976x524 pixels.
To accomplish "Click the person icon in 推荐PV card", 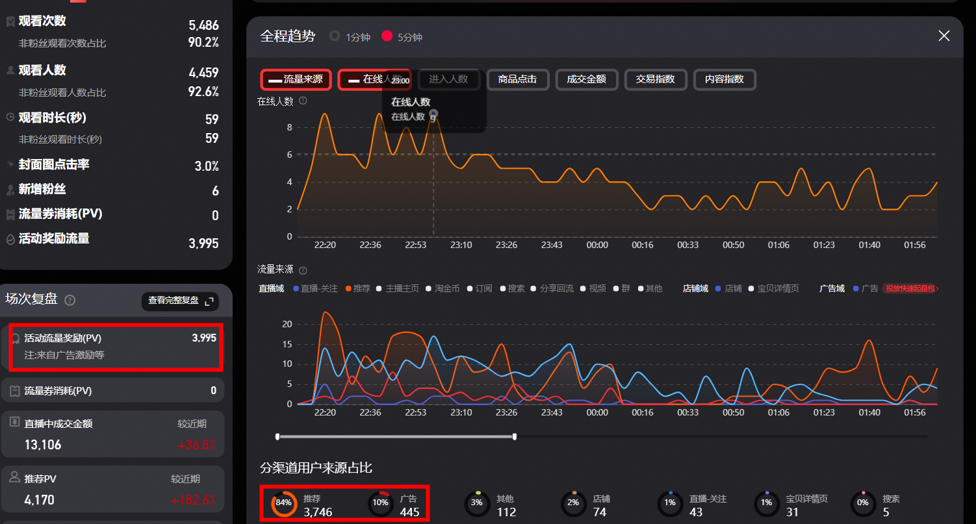I will click(x=15, y=477).
